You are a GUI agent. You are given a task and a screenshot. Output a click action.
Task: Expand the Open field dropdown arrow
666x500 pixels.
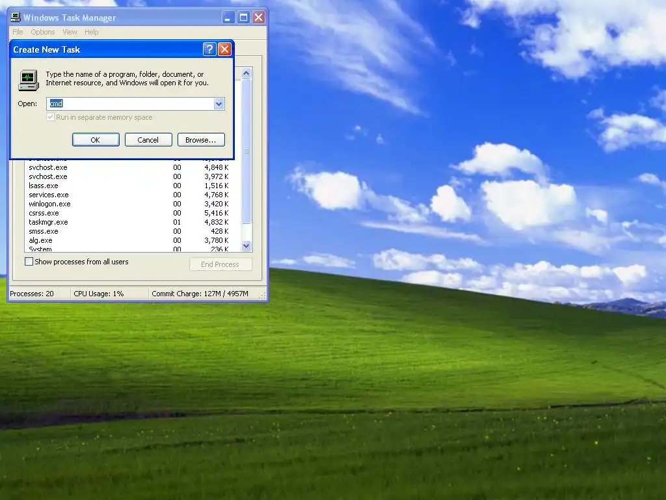pyautogui.click(x=219, y=104)
